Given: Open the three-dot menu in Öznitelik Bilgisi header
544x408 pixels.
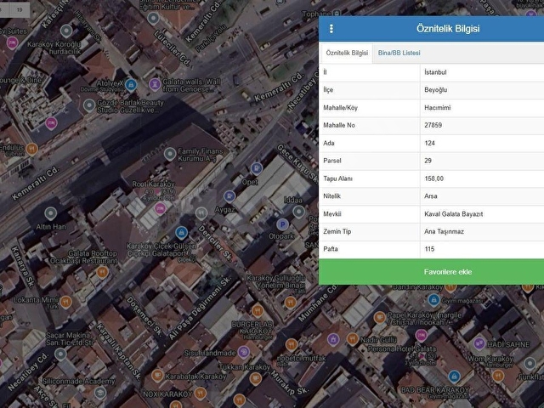Looking at the screenshot, I should point(331,29).
